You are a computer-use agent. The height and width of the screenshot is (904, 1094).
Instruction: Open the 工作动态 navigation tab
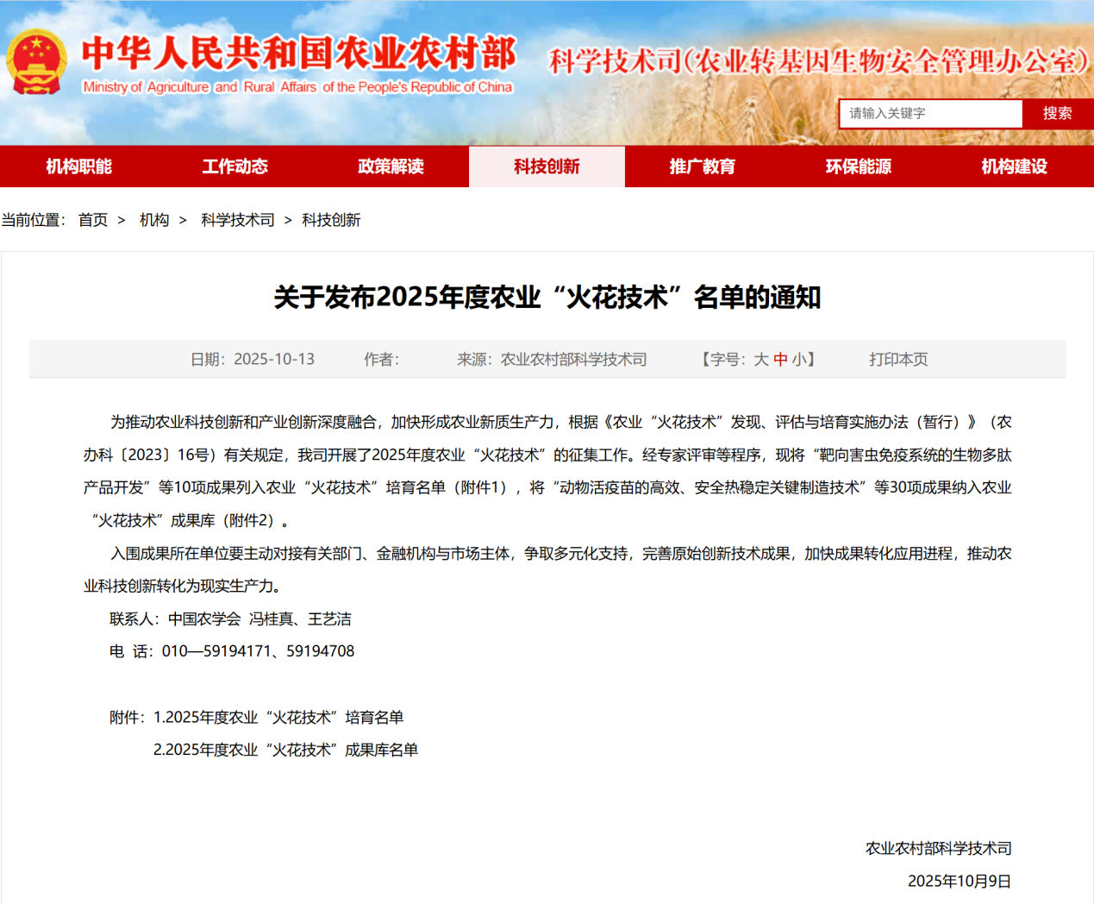pyautogui.click(x=234, y=166)
